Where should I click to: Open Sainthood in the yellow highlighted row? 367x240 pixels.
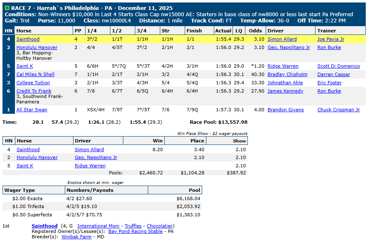tap(28, 39)
